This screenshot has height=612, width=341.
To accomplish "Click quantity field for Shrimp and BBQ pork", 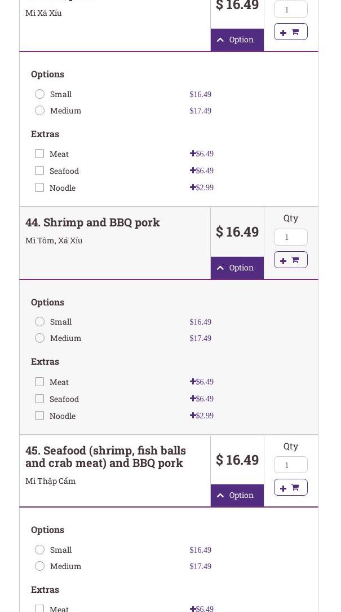I will (x=290, y=237).
